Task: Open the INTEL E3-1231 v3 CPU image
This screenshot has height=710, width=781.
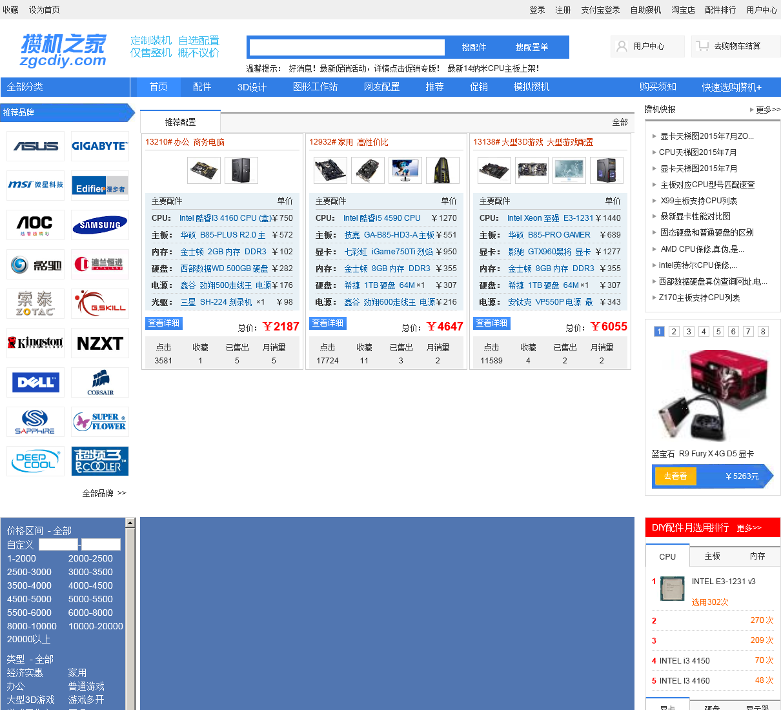Action: (x=672, y=588)
